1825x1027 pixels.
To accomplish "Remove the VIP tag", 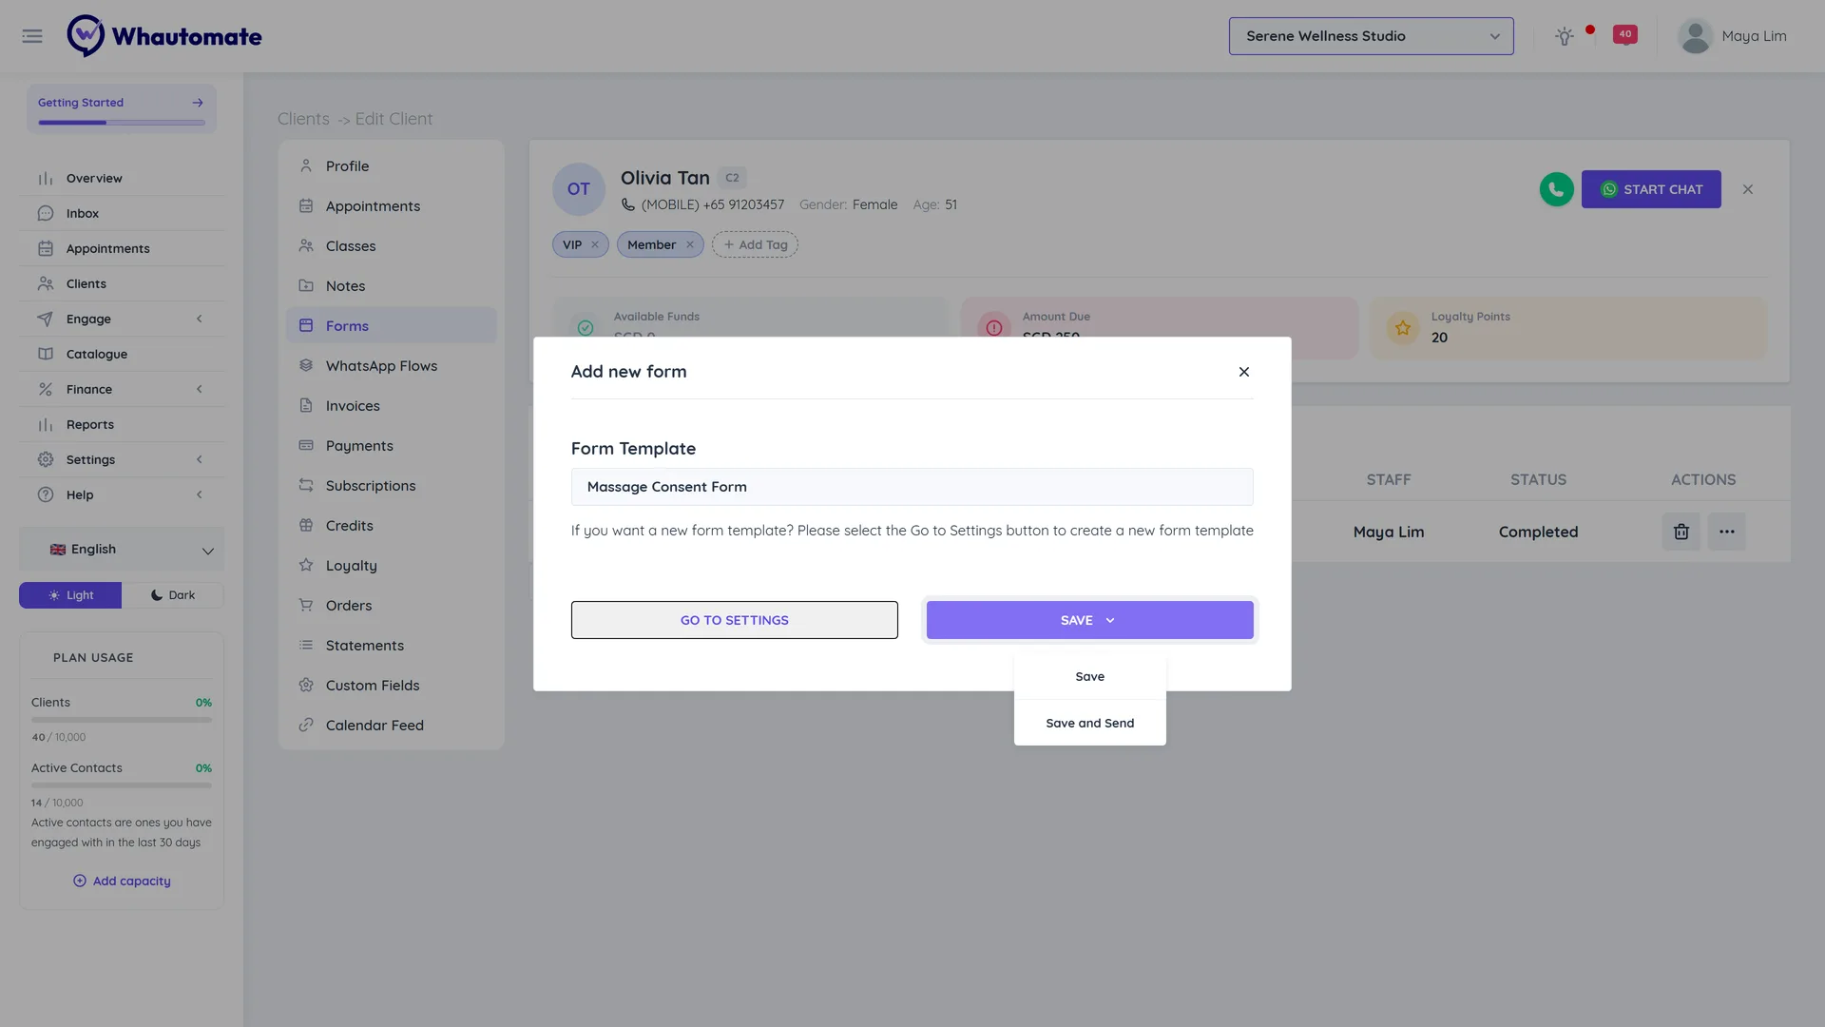I will 595,244.
